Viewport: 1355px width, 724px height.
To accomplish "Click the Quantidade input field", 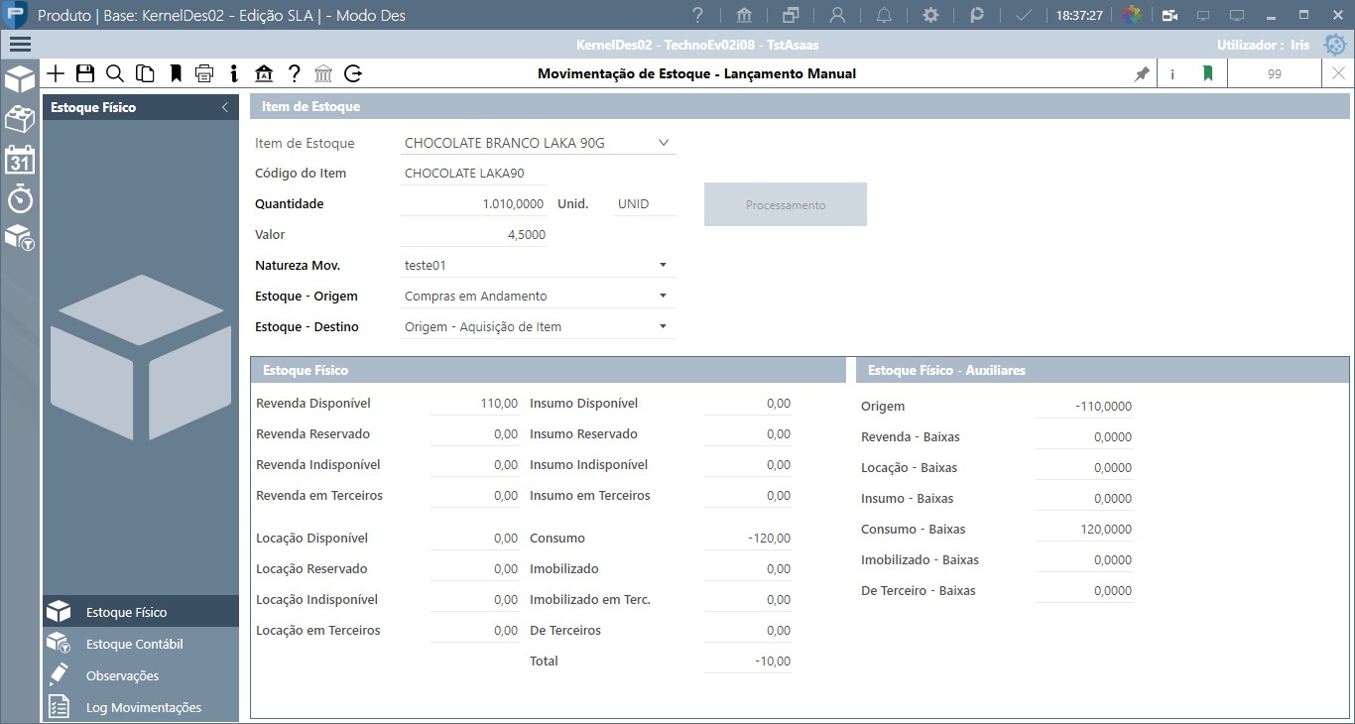I will click(474, 204).
